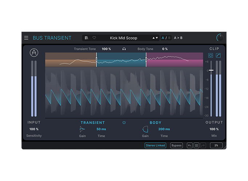This screenshot has width=248, height=181.
Task: Enable the Stereo Linked button
Action: [155, 146]
